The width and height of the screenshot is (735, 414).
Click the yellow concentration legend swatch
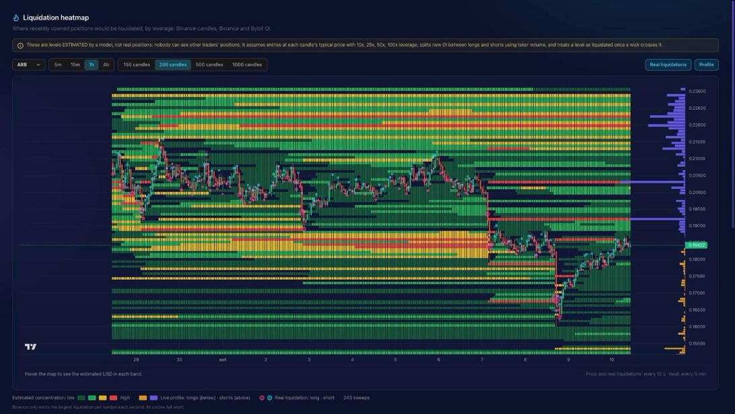(x=103, y=398)
